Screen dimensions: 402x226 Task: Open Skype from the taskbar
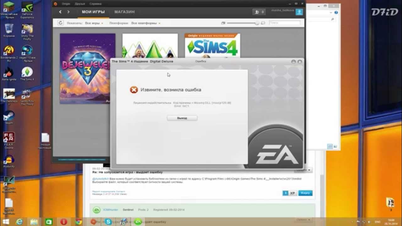[x=109, y=222]
